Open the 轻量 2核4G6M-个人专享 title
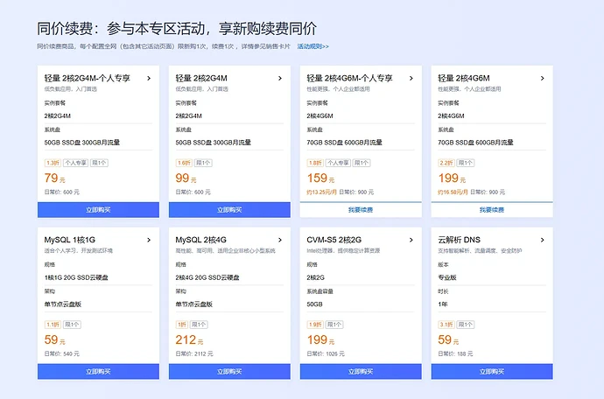Image resolution: width=604 pixels, height=399 pixels. point(349,78)
